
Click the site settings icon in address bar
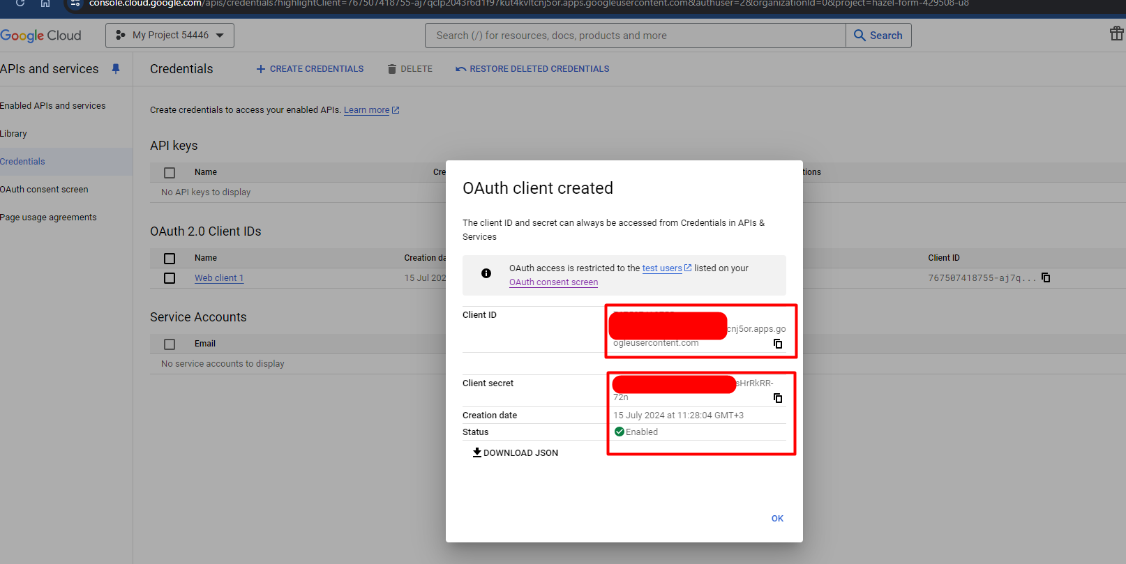[x=75, y=3]
